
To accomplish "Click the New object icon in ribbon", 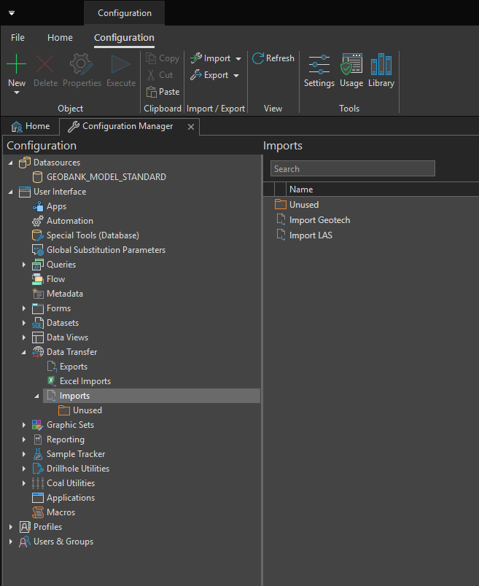I will coord(16,65).
